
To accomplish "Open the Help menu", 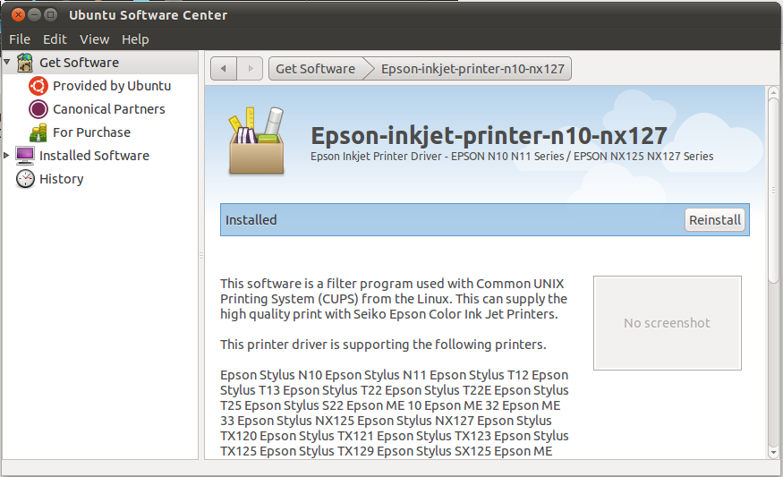I will click(135, 39).
